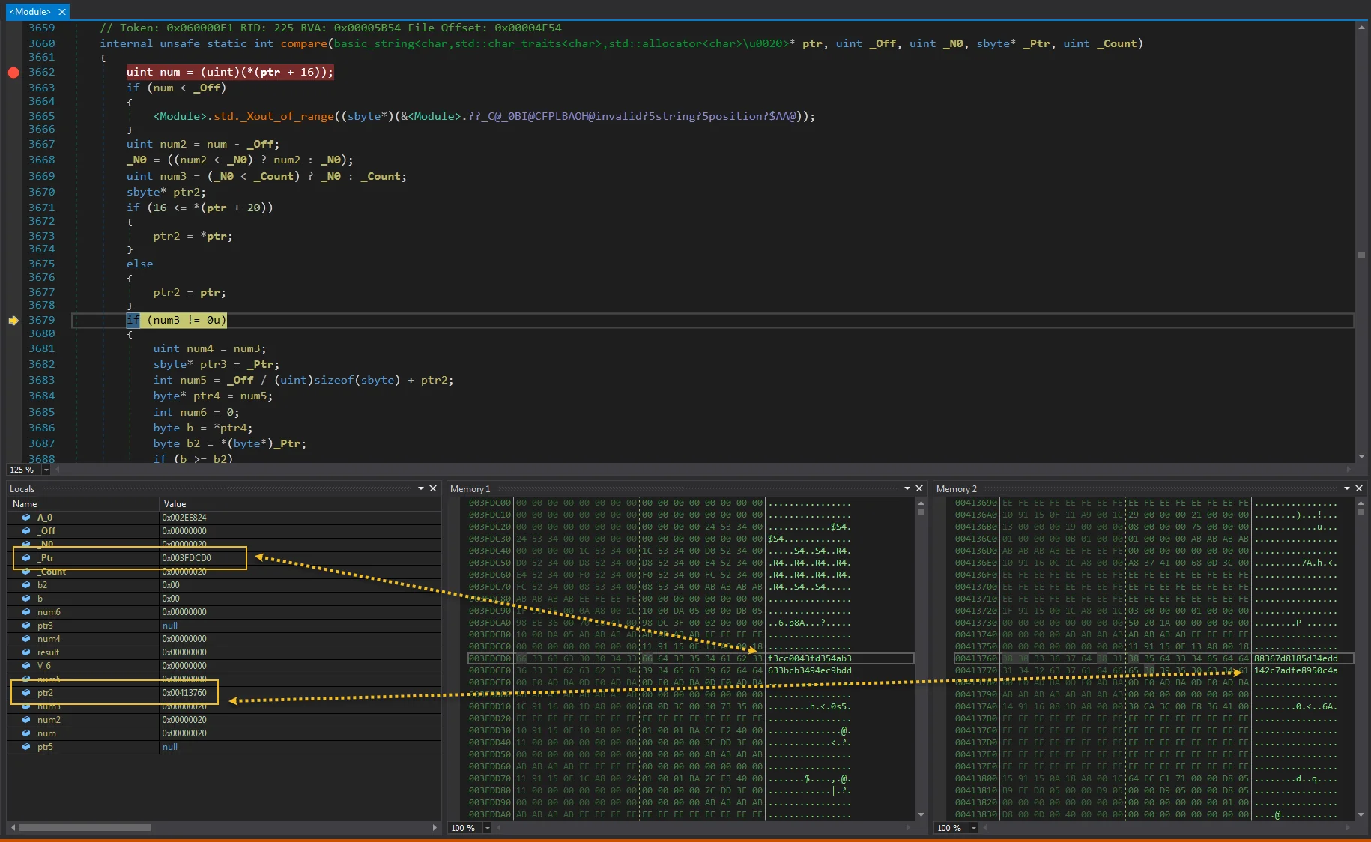
Task: Click the highlighted statement if (num3 != 0u)
Action: tap(177, 321)
